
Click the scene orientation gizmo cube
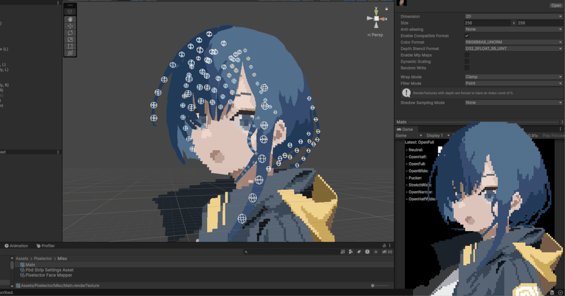[376, 18]
